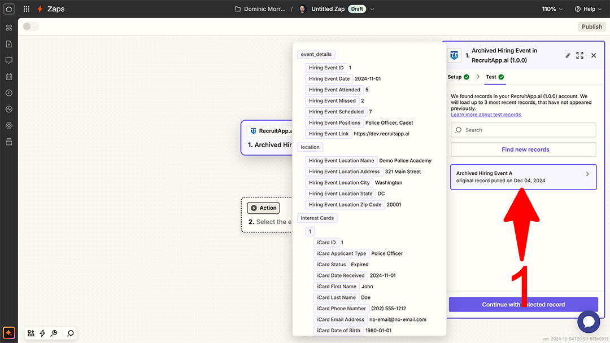The image size is (610, 343).
Task: Click the Zaps lightning logo
Action: tap(40, 9)
